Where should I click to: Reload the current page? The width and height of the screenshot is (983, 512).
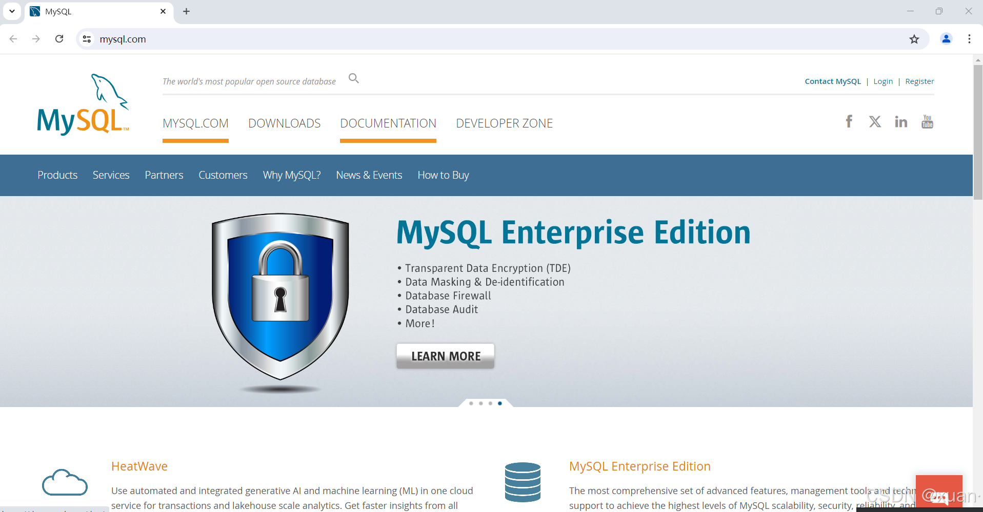coord(59,39)
